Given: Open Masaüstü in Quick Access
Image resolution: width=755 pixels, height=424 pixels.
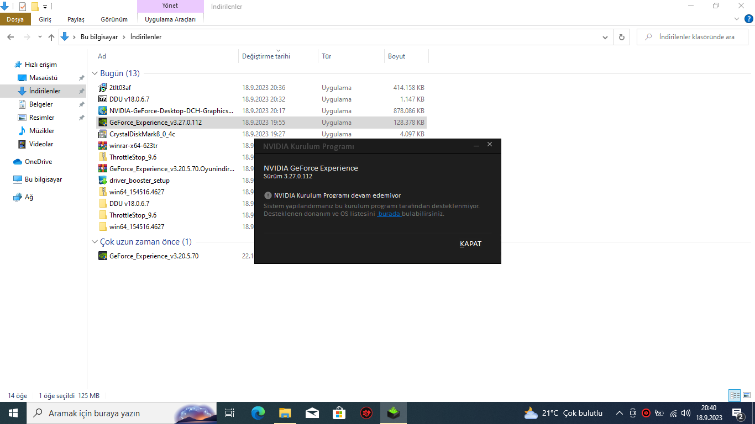Looking at the screenshot, I should tap(43, 78).
